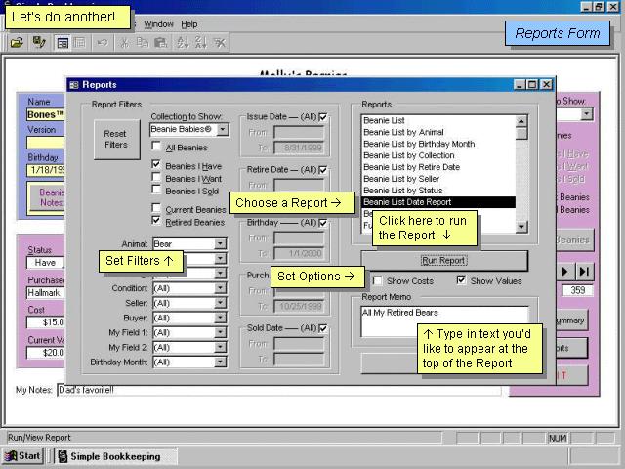
Task: Click the open folder toolbar icon
Action: point(17,43)
